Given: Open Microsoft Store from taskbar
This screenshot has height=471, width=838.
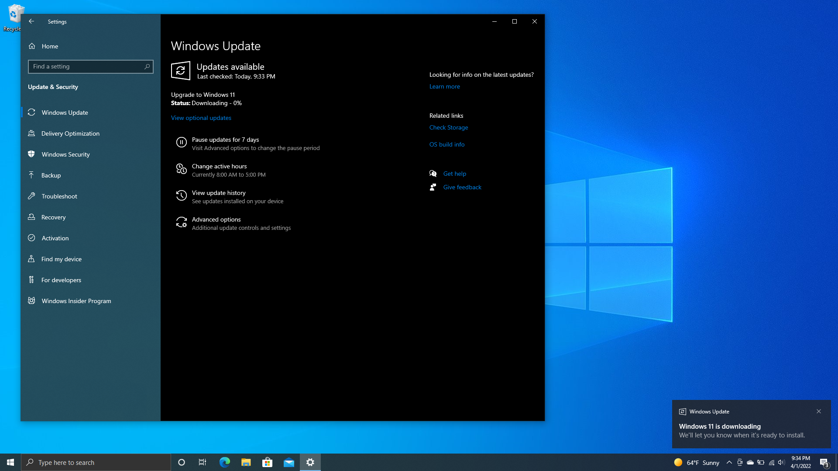Looking at the screenshot, I should click(x=267, y=462).
